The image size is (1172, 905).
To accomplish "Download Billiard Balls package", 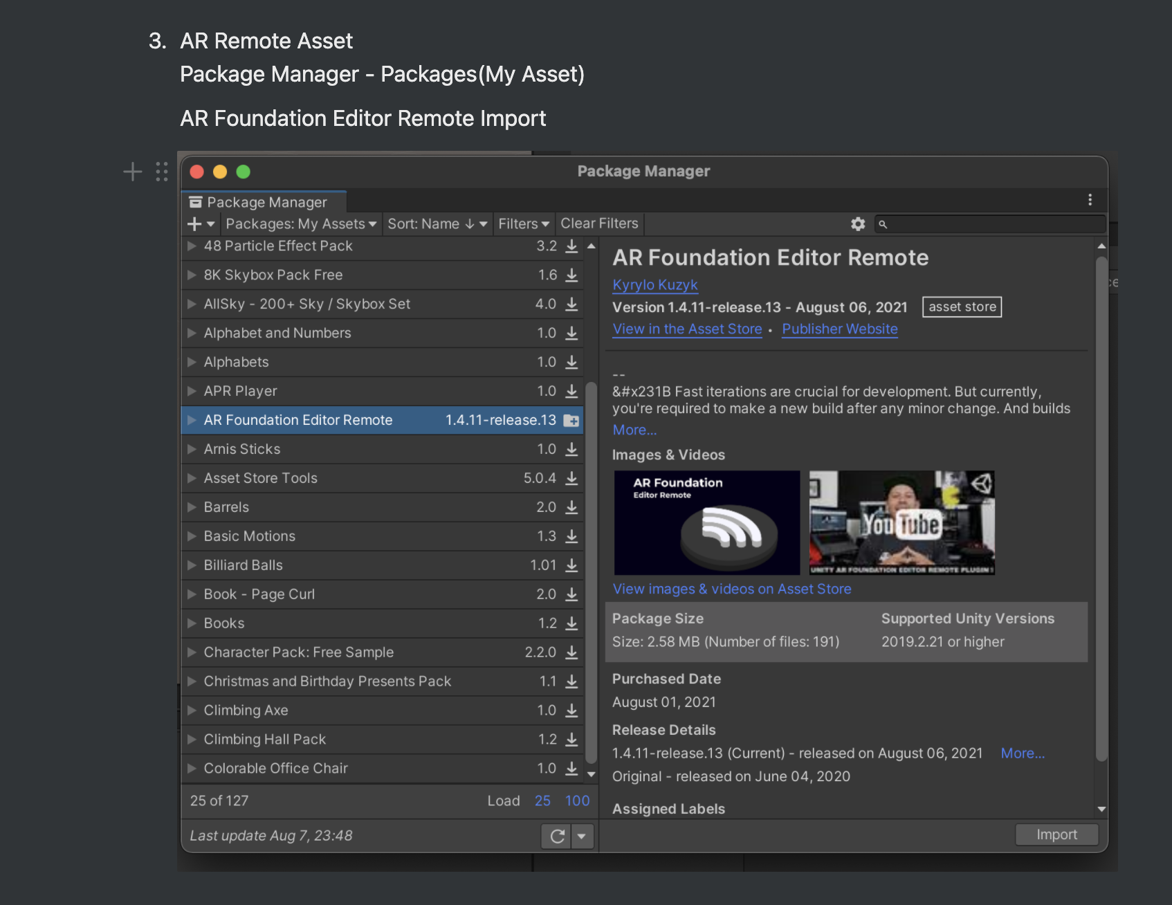I will (571, 566).
